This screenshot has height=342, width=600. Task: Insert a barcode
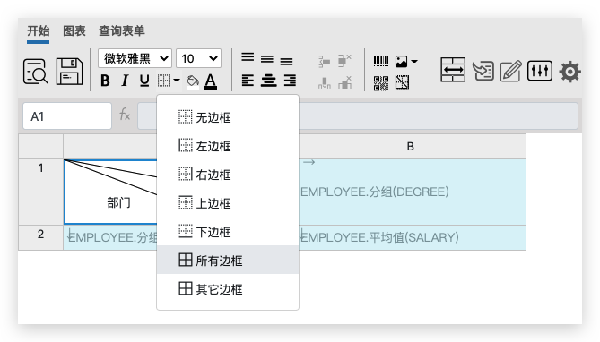(x=381, y=61)
